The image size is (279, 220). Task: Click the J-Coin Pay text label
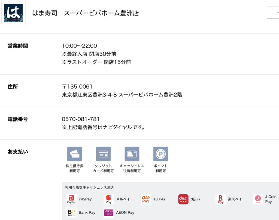[271, 199]
